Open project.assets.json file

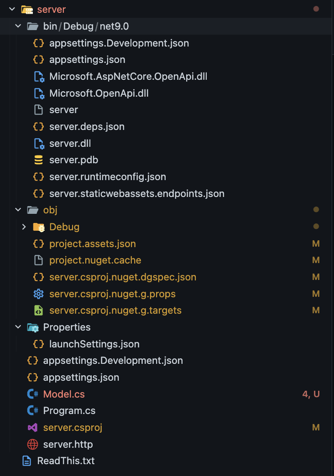[x=92, y=243]
